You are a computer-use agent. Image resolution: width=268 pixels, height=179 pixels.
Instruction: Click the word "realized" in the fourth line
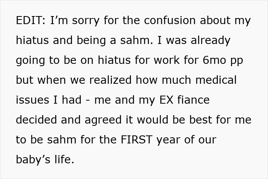[110, 80]
